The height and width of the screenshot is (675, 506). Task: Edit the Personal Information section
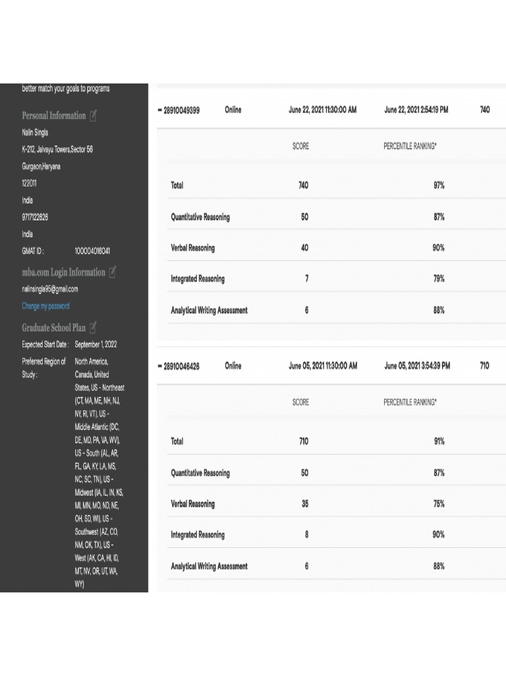pyautogui.click(x=93, y=116)
